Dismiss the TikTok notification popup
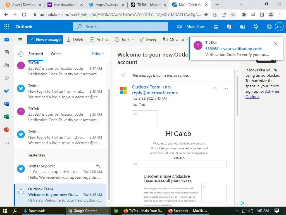This screenshot has height=215, width=286. (276, 43)
